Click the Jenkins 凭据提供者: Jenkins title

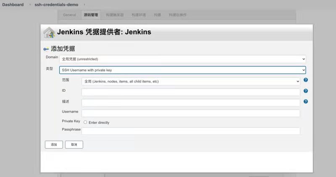coord(104,32)
